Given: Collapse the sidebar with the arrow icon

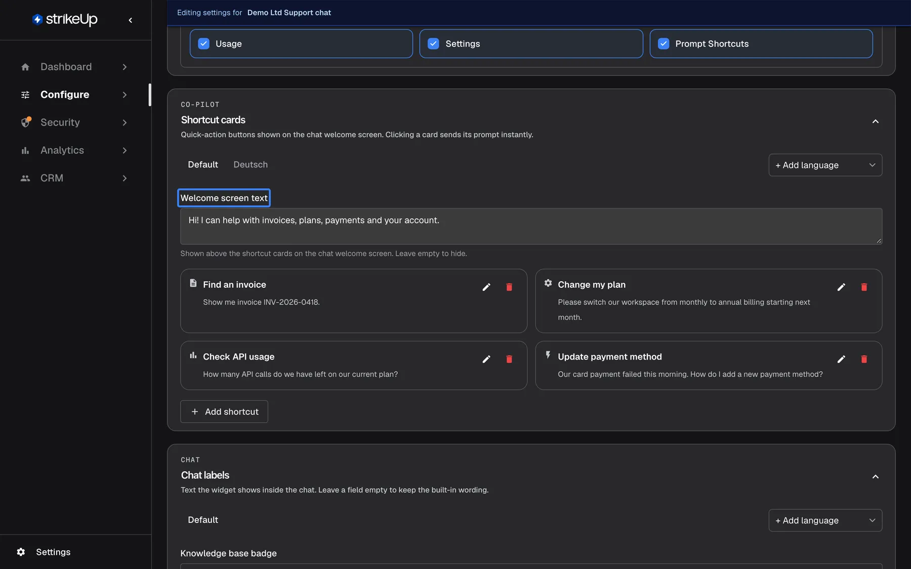Looking at the screenshot, I should tap(131, 20).
